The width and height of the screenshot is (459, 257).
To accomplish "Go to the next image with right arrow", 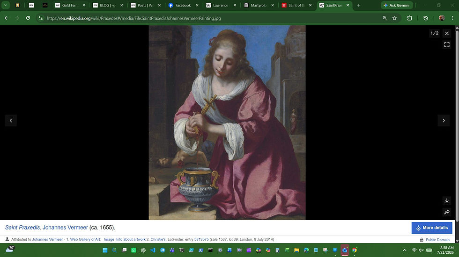I will 444,121.
